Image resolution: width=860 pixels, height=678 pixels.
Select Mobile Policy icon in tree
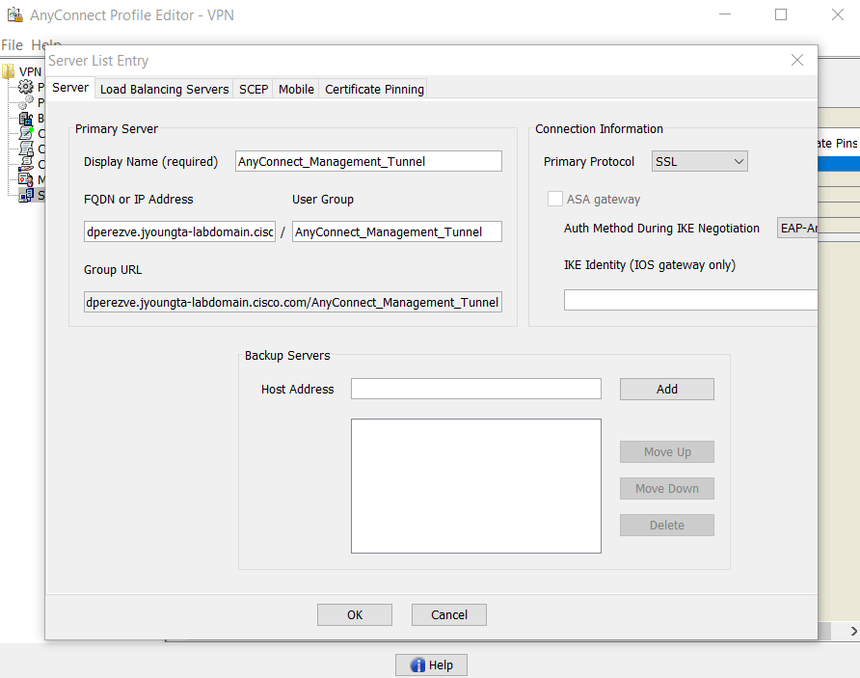pos(26,179)
